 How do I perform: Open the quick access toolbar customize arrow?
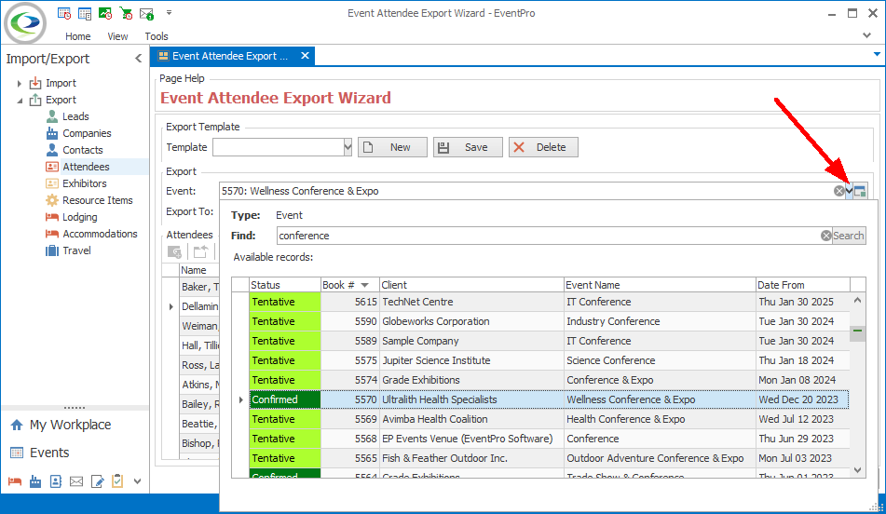pos(169,12)
